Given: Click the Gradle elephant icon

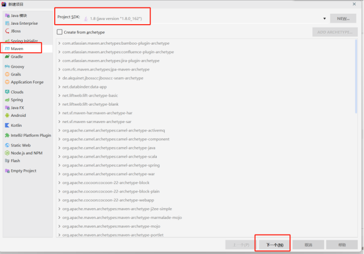Looking at the screenshot, I should click(x=7, y=57).
